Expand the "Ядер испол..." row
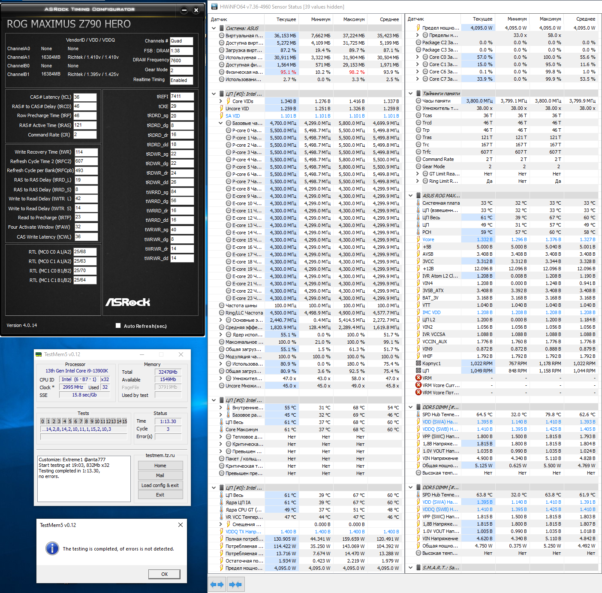Viewport: 602px width, 593px height. point(221,335)
